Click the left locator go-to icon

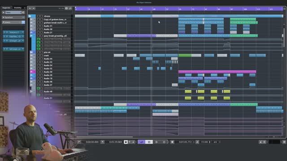tap(79, 142)
